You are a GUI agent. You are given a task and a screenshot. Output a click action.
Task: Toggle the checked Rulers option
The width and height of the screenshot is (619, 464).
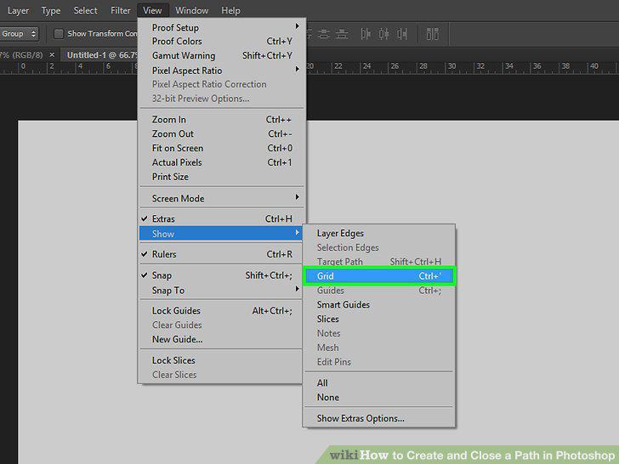222,254
